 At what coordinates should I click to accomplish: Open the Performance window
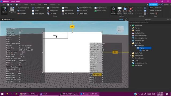click(67, 11)
